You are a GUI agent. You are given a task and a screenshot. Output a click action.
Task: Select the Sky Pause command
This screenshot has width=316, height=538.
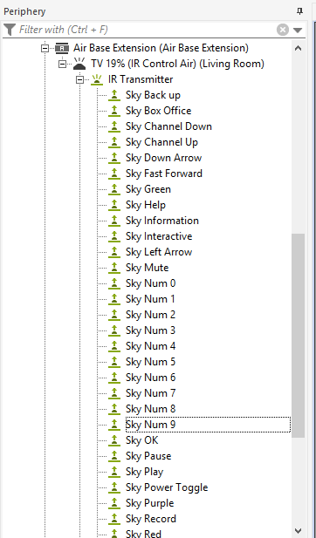(148, 456)
